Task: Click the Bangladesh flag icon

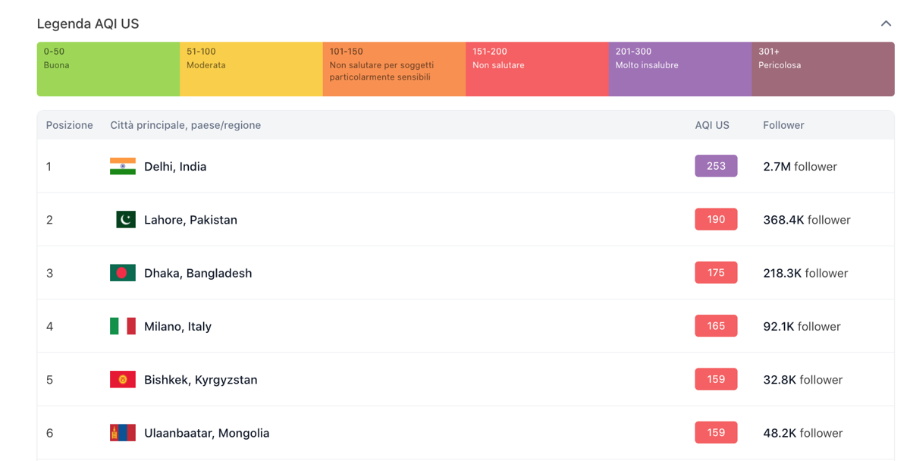Action: 123,273
